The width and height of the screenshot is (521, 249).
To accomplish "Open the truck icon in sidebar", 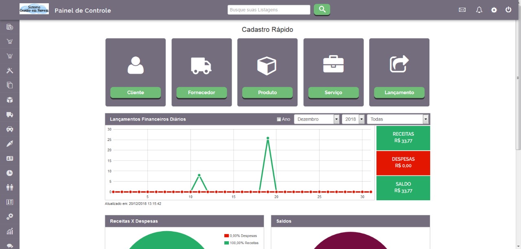I will pos(10,115).
